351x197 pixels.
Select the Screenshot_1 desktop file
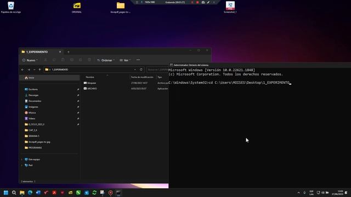[x=230, y=7]
